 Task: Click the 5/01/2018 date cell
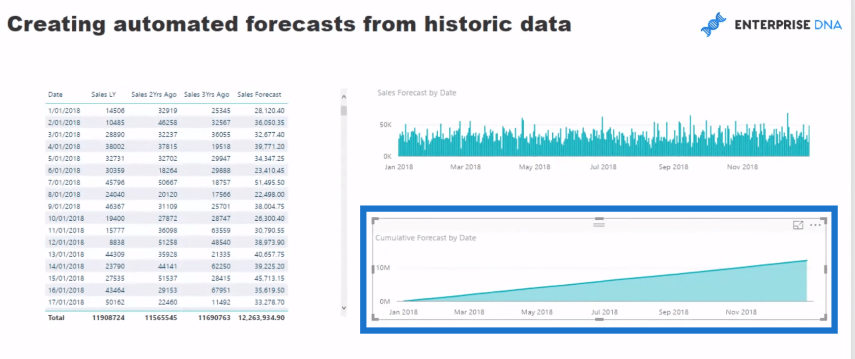pyautogui.click(x=64, y=158)
